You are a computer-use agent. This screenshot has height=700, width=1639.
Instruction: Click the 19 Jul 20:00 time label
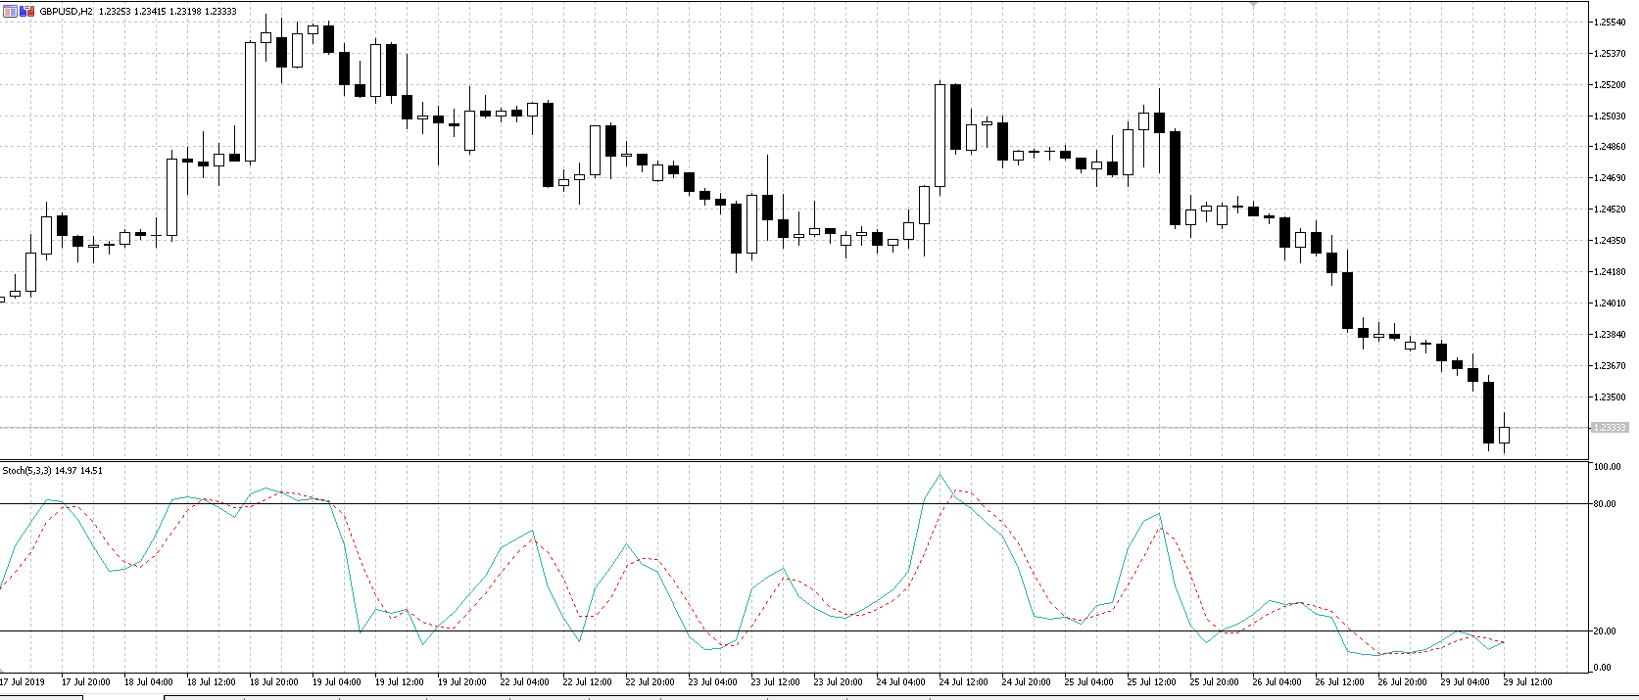tap(462, 682)
